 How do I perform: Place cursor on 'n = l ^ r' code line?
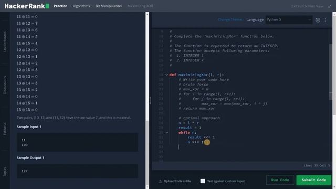pos(188,123)
